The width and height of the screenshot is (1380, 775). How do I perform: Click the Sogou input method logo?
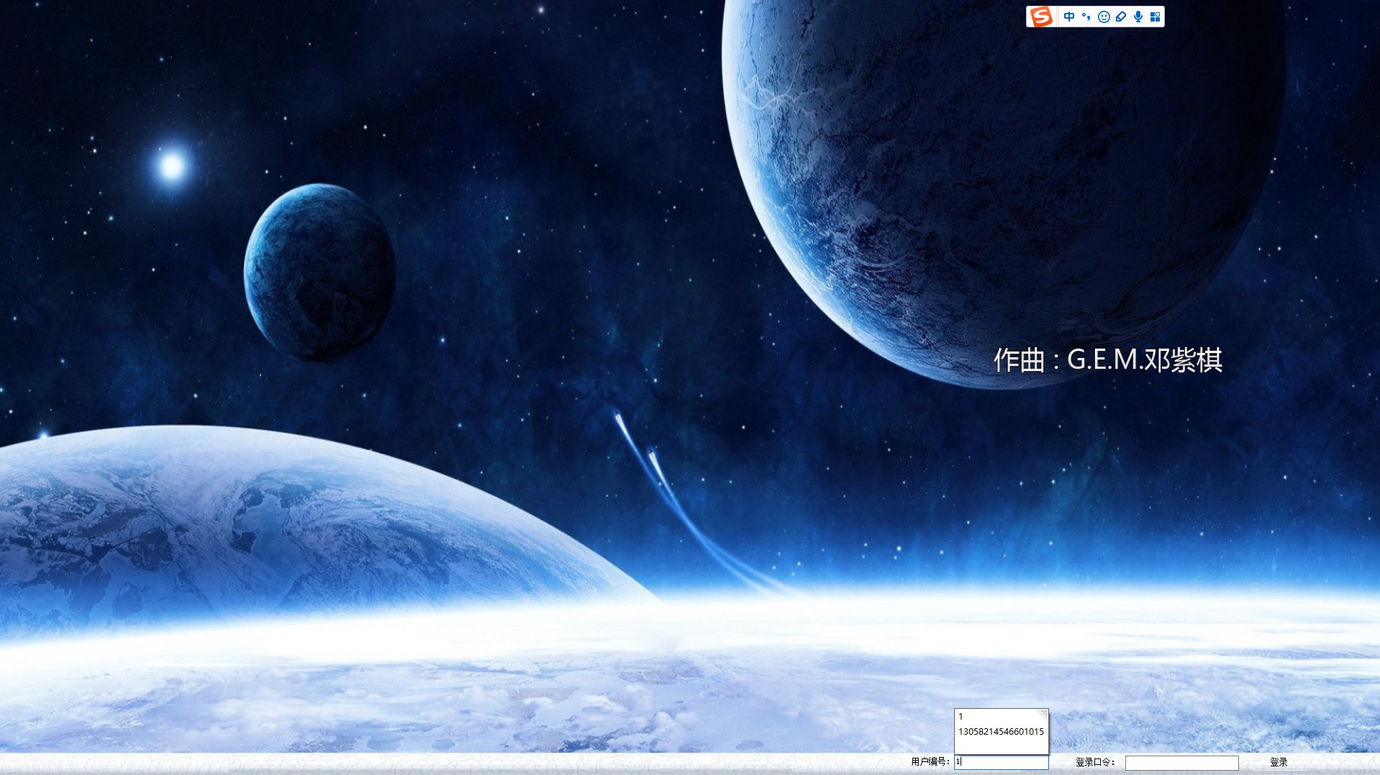(x=1041, y=17)
